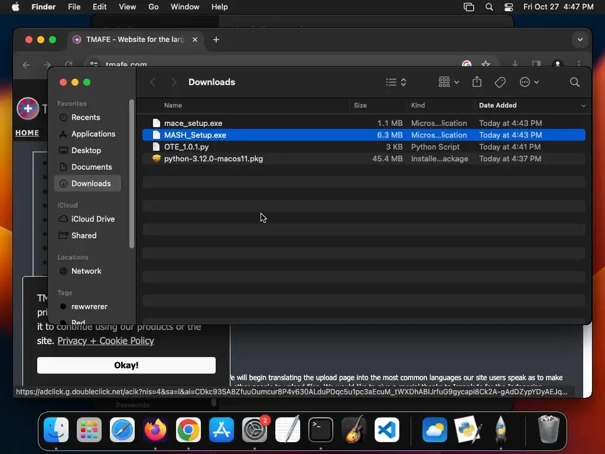Open the Python Launcher rocket icon
Screen dimensions: 605x454
click(500, 430)
